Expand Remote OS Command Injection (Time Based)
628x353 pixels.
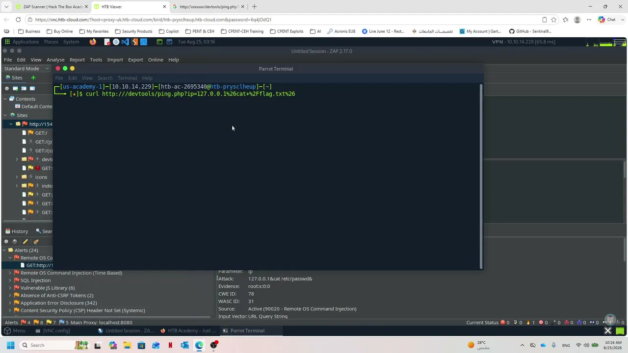(x=10, y=273)
